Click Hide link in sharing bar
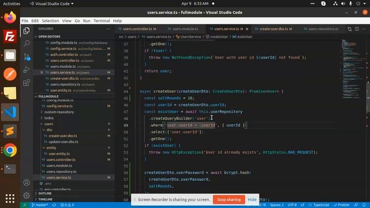The height and width of the screenshot is (208, 370). 252,199
